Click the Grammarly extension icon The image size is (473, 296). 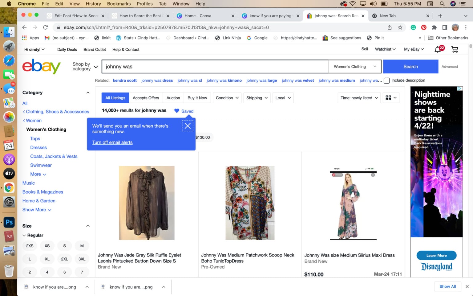[x=413, y=27]
